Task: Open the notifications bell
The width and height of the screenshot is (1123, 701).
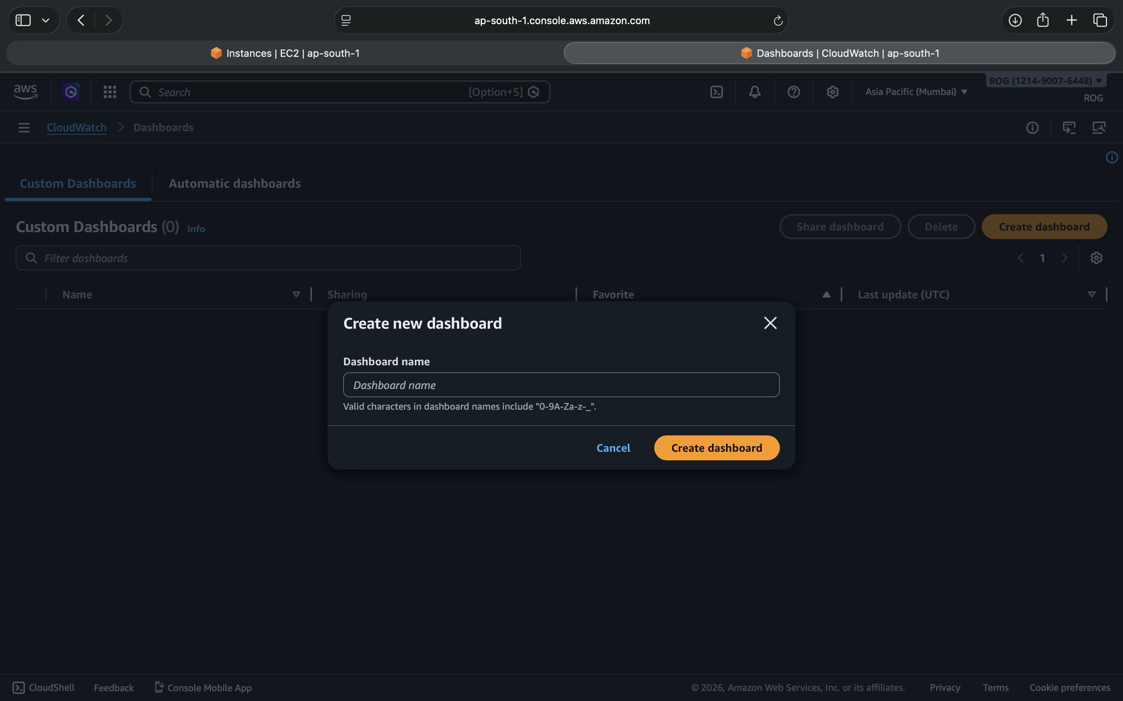Action: (755, 92)
